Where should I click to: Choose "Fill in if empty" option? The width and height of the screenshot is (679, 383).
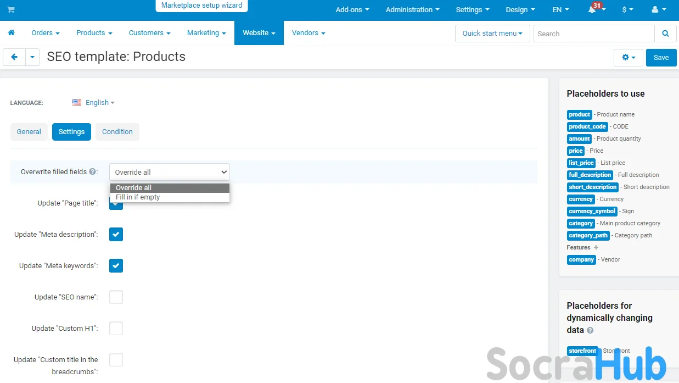[138, 197]
